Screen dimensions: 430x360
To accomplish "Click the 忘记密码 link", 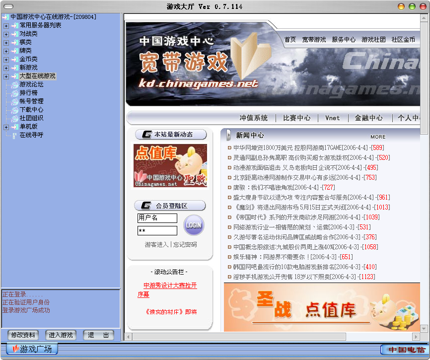I will click(x=185, y=245).
